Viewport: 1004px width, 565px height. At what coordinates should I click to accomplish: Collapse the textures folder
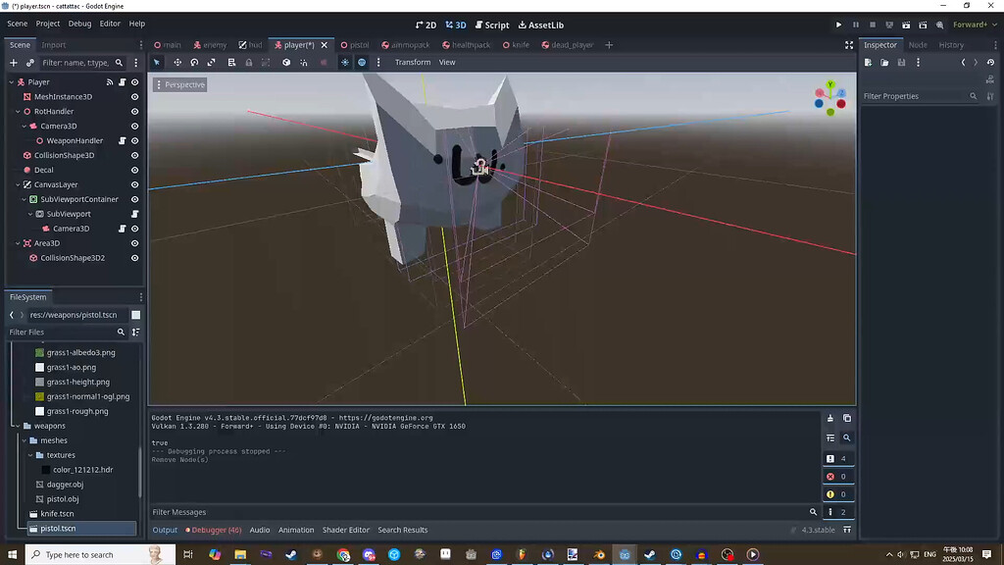tap(30, 455)
